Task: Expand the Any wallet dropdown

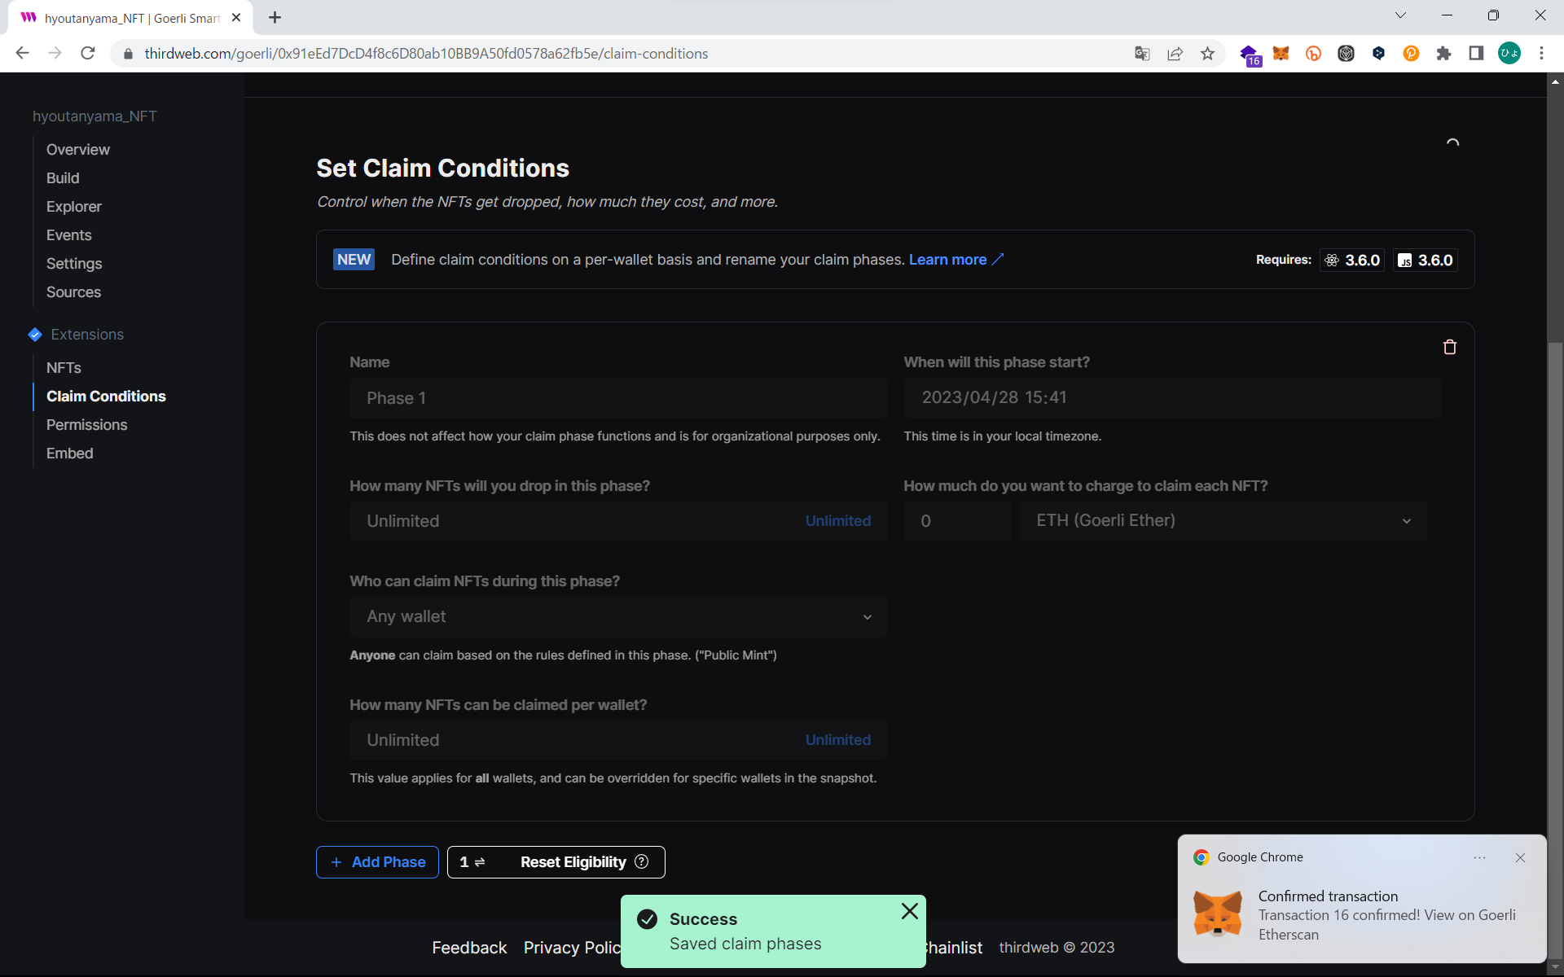Action: click(x=617, y=617)
